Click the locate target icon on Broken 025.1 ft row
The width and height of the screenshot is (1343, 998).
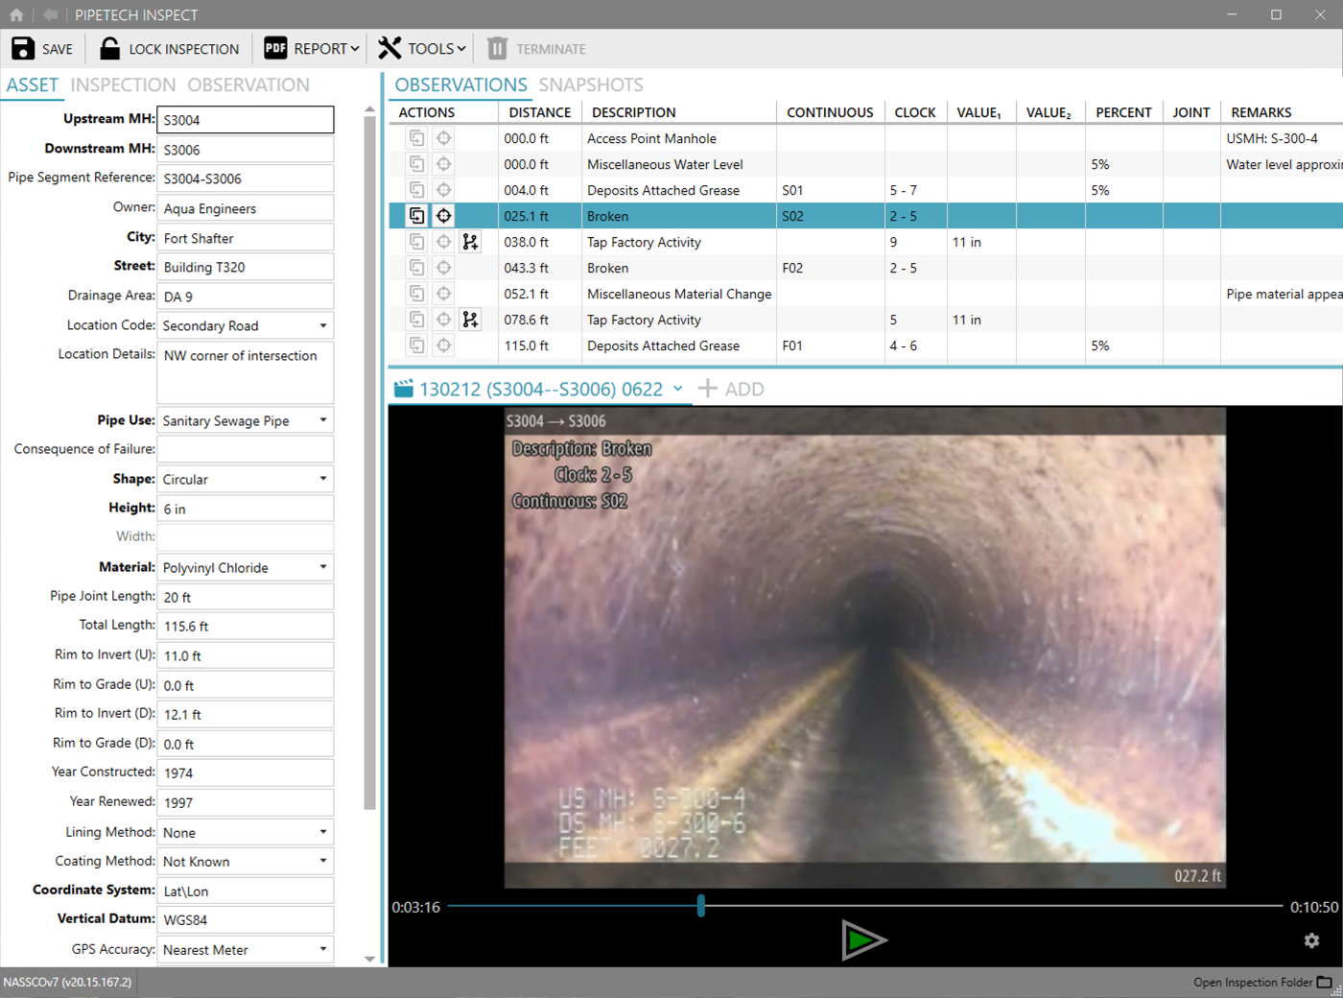click(443, 216)
